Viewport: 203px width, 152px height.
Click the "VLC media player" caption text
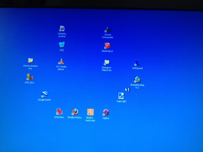tap(61, 68)
